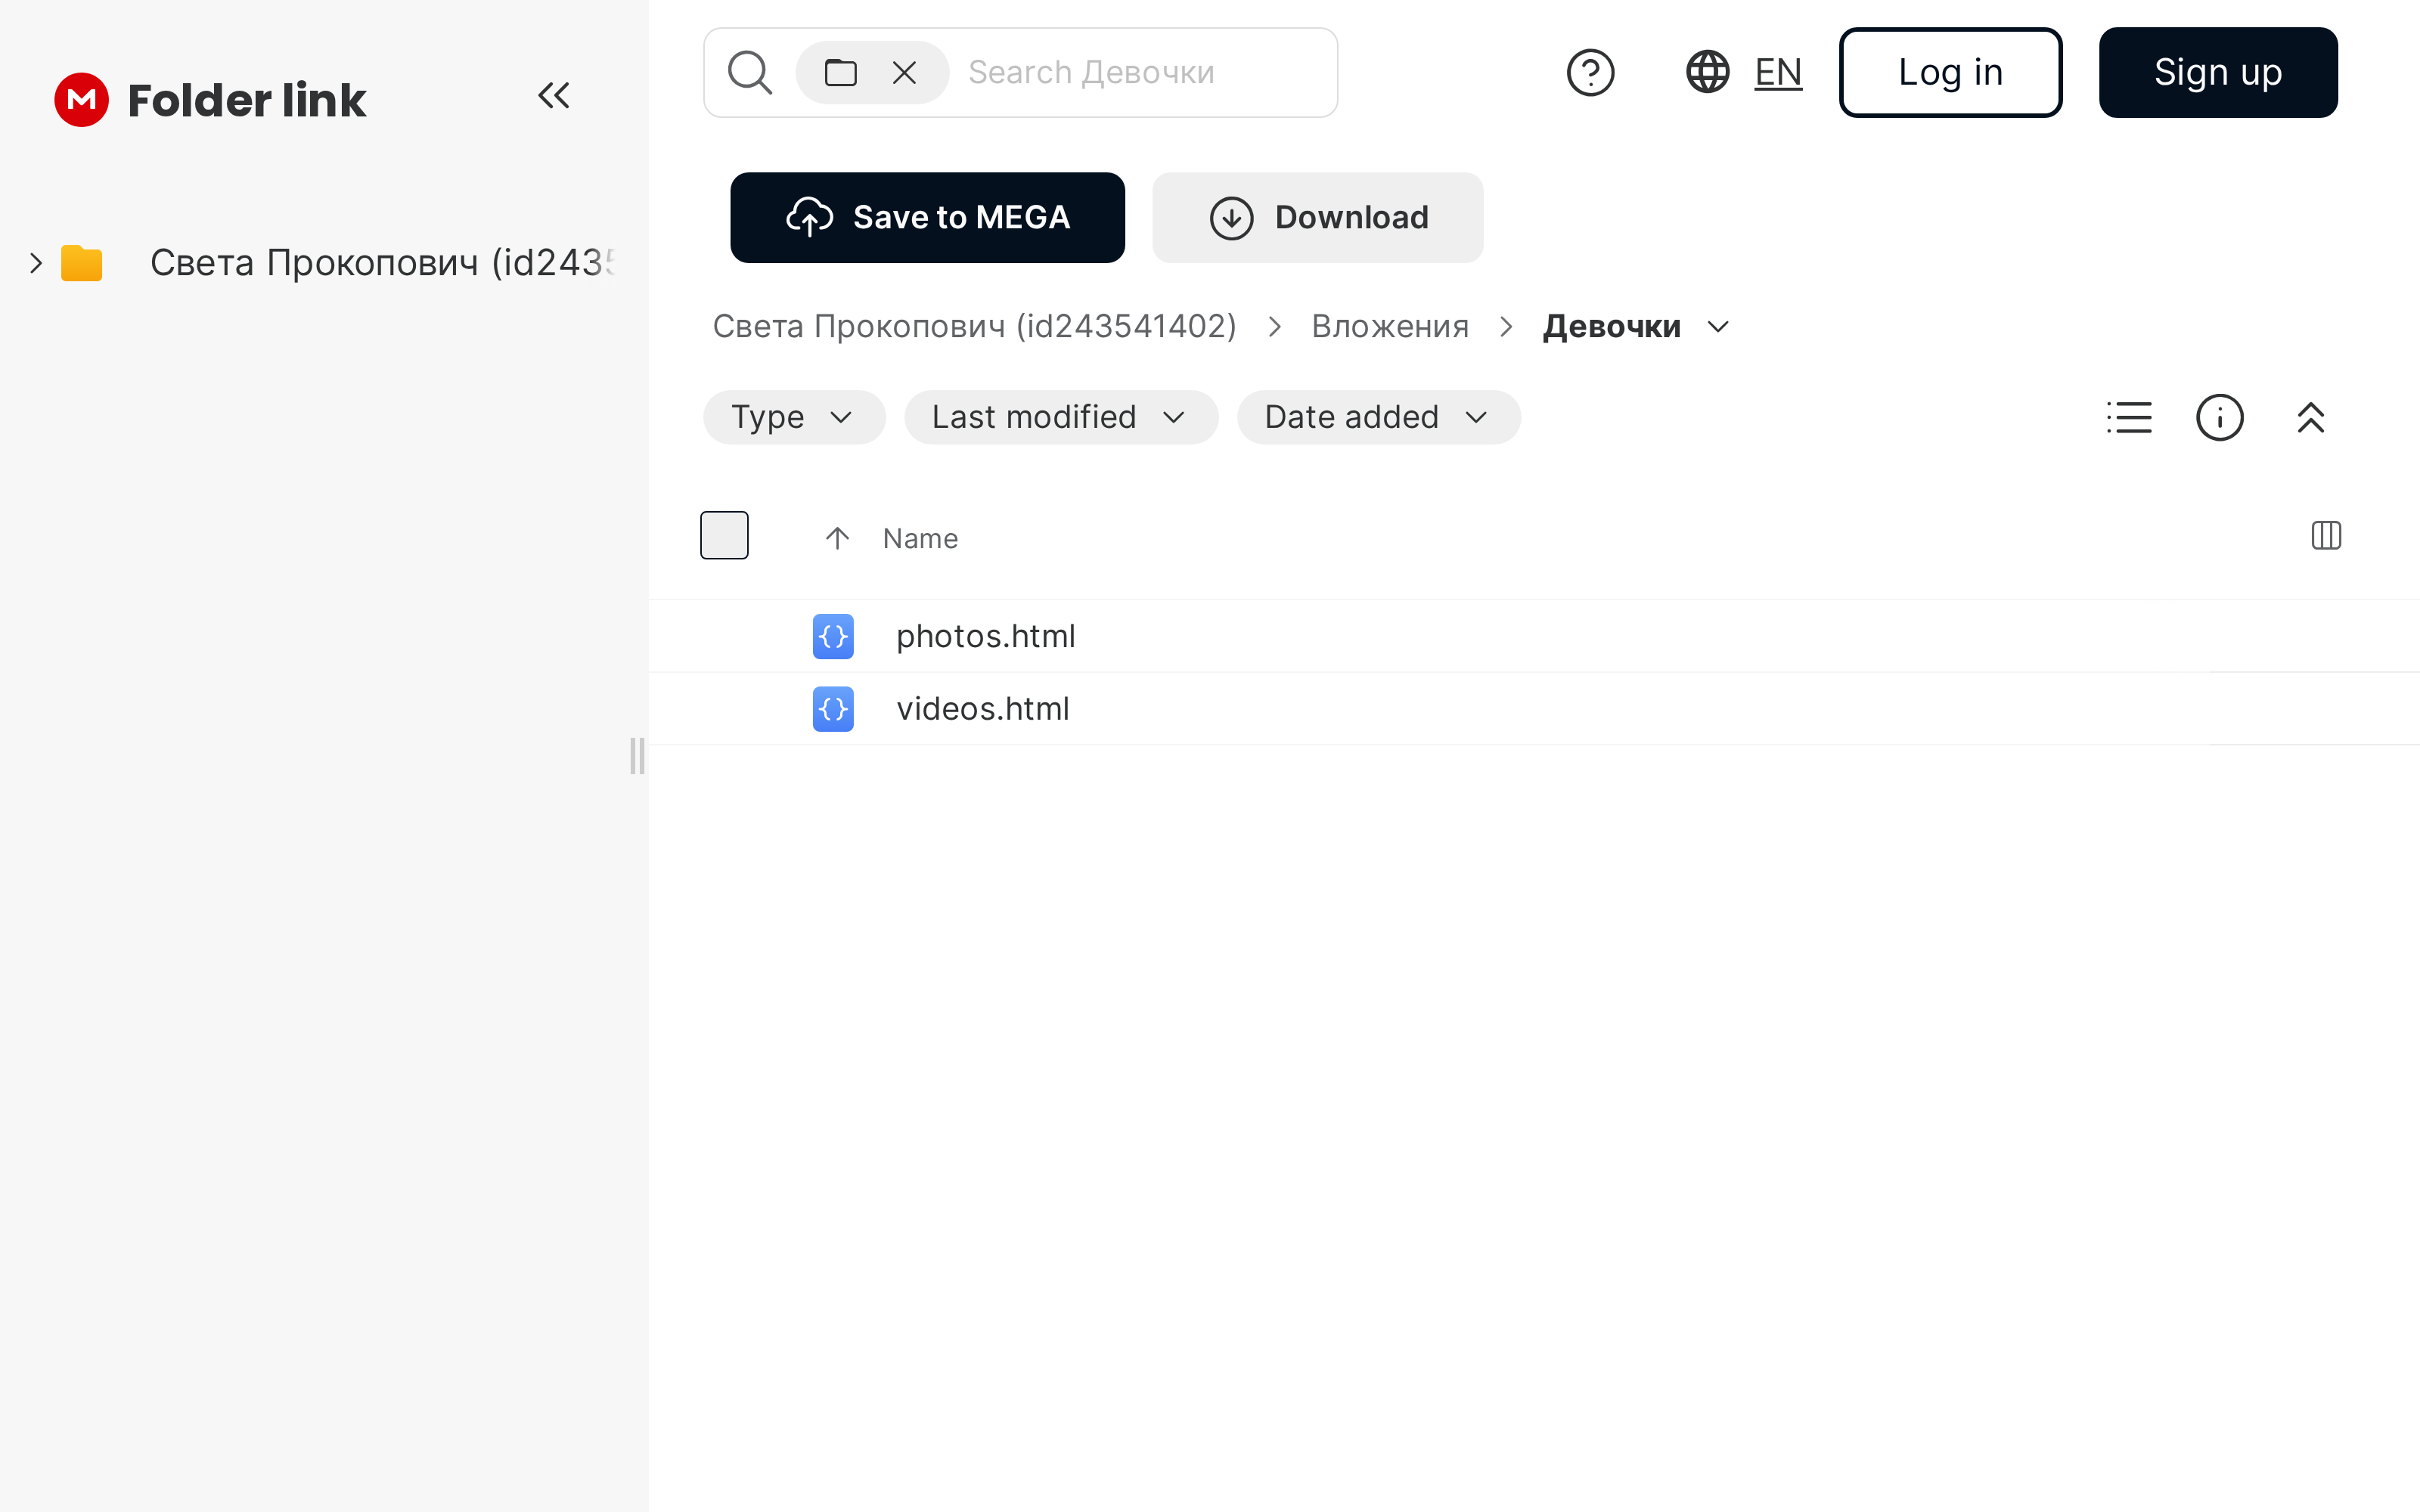Viewport: 2420px width, 1512px height.
Task: Open the Date added filter dropdown
Action: [x=1377, y=417]
